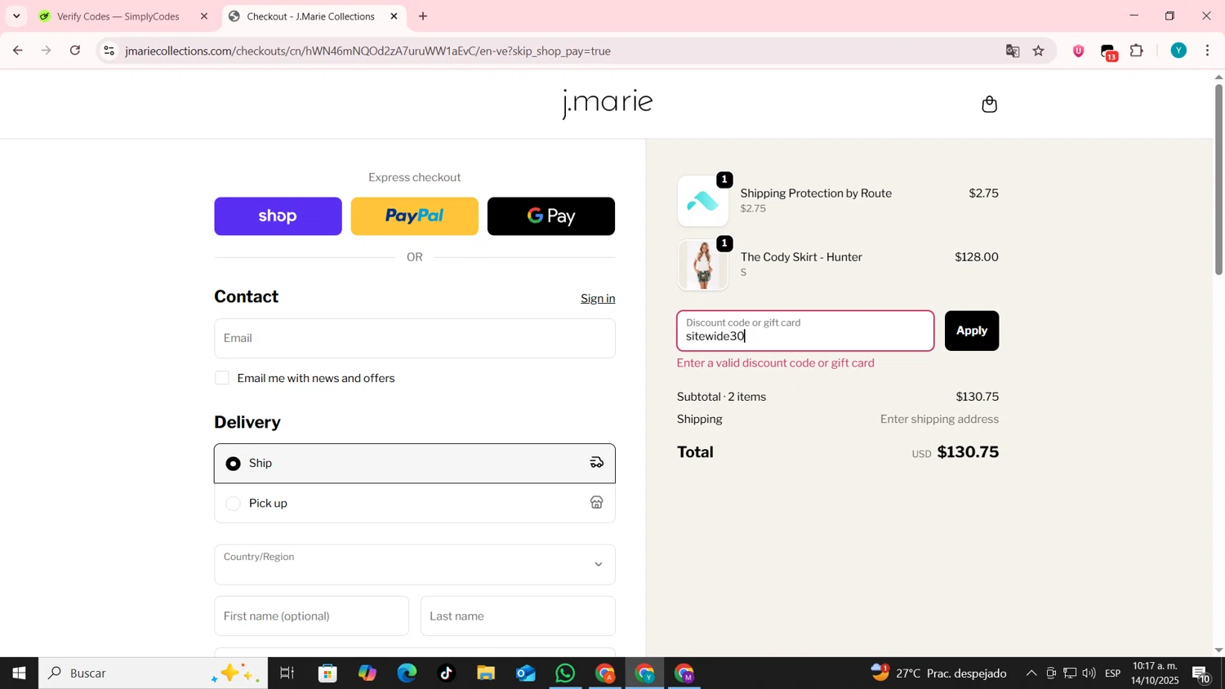Click the j.marie store logo
Screen dimensions: 1225x689
[608, 104]
